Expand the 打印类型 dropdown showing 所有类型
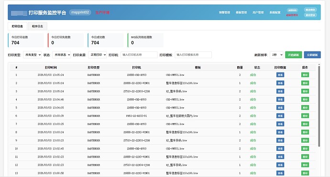This screenshot has height=177, width=330. [x=32, y=55]
